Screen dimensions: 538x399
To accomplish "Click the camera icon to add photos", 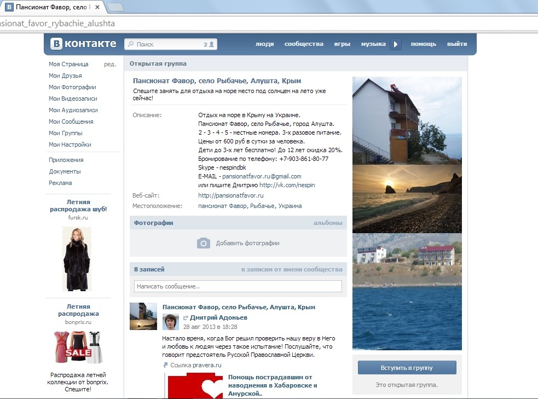I will [x=204, y=243].
